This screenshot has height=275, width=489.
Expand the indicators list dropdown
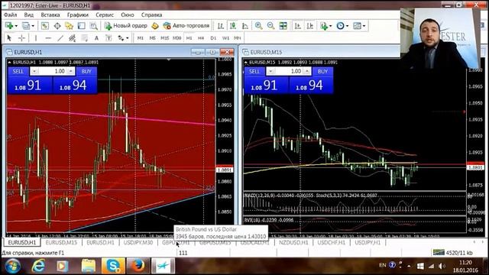pos(331,26)
